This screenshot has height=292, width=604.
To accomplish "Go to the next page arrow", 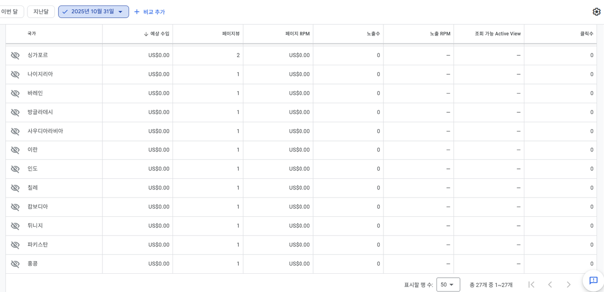I will pyautogui.click(x=569, y=285).
